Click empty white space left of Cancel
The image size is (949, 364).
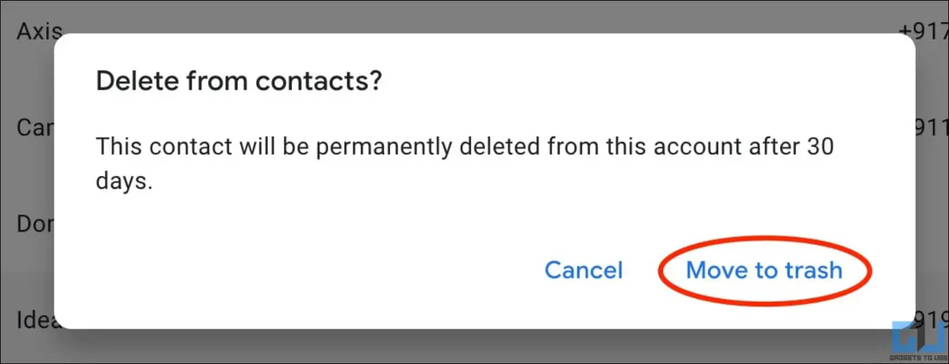(306, 270)
